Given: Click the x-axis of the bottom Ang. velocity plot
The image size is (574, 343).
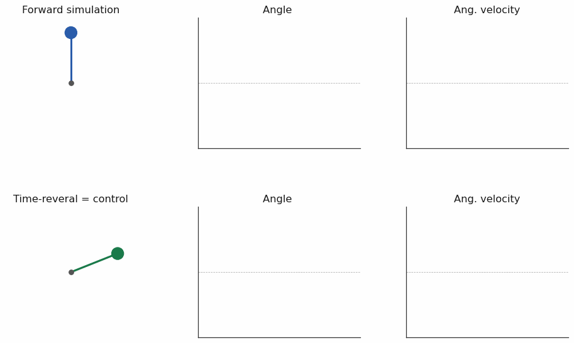Looking at the screenshot, I should tap(487, 337).
